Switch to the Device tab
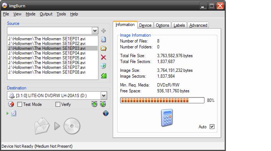The height and width of the screenshot is (151, 271). coord(145,25)
